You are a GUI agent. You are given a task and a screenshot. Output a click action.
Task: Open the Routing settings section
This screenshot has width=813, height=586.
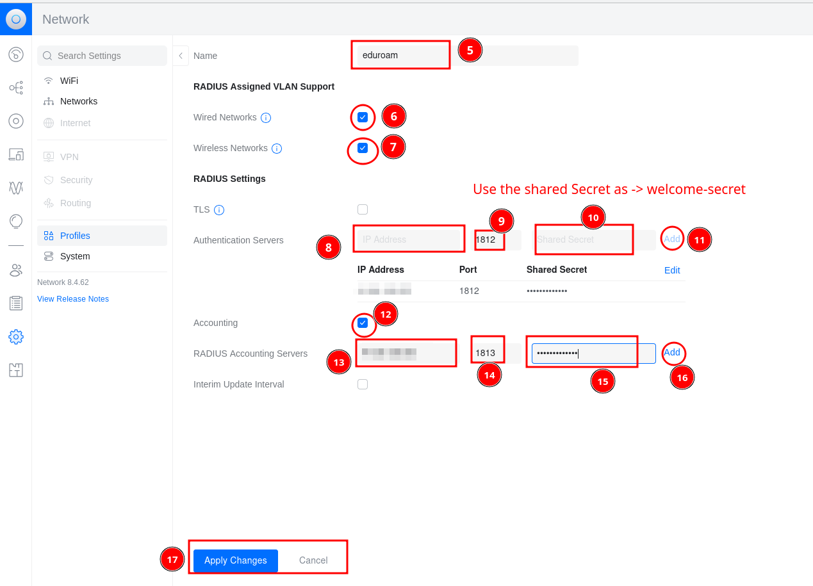click(x=102, y=203)
